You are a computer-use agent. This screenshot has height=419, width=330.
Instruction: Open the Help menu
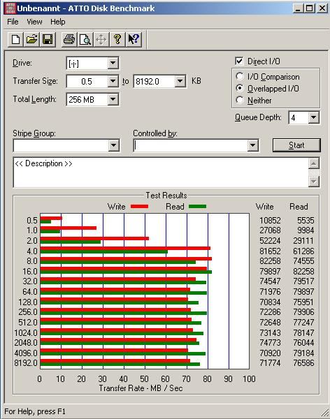coord(58,22)
